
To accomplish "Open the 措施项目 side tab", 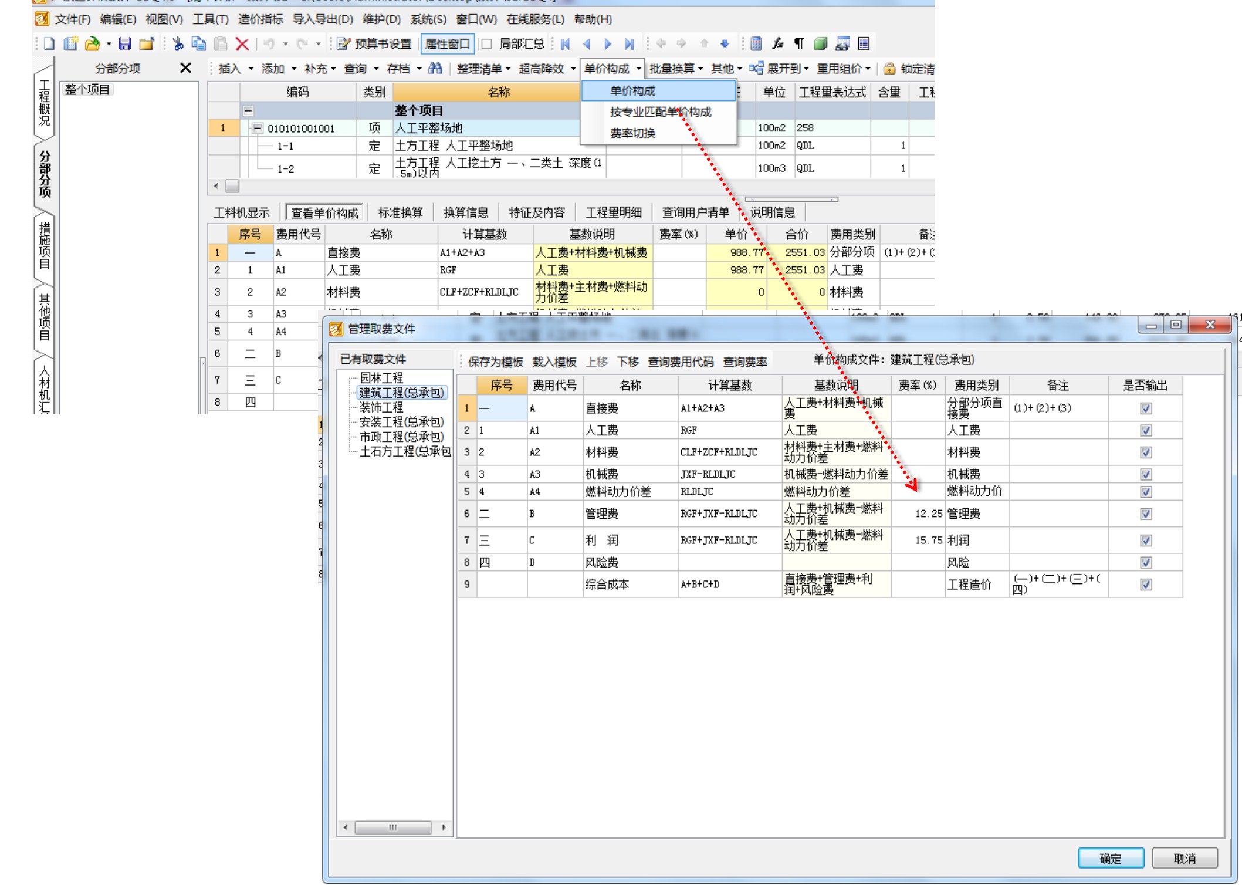I will click(45, 245).
